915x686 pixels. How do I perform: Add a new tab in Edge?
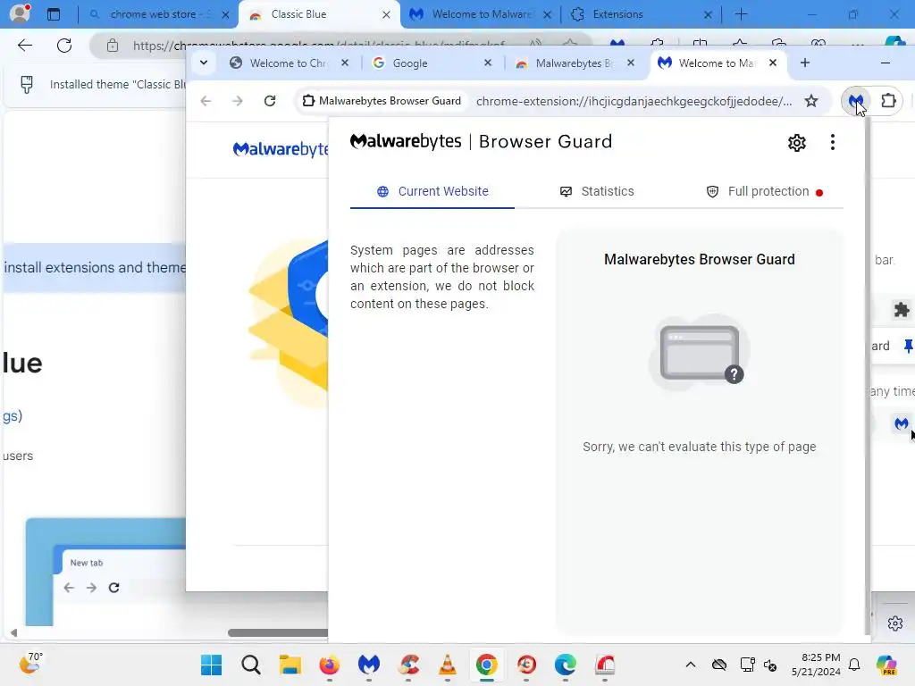741,14
